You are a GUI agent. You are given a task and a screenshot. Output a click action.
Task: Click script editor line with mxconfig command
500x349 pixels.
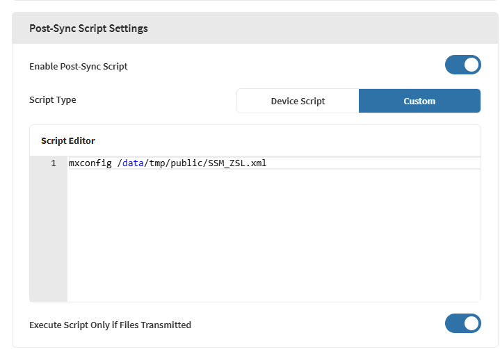click(x=274, y=163)
